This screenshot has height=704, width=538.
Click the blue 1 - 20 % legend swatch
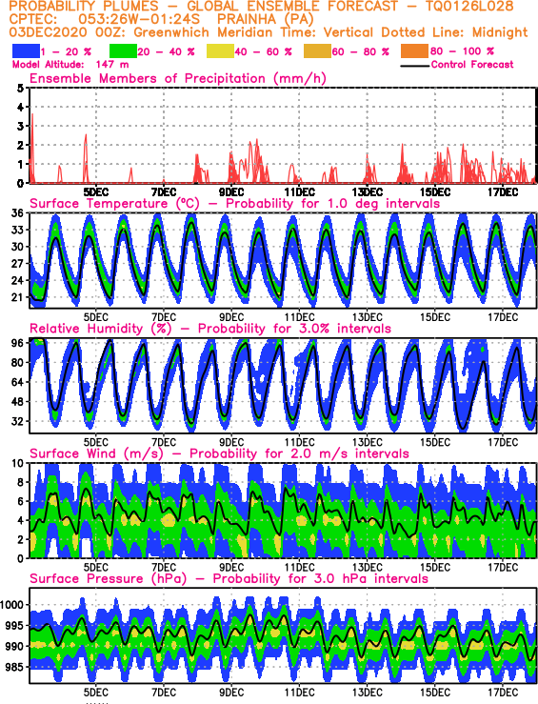(x=26, y=51)
